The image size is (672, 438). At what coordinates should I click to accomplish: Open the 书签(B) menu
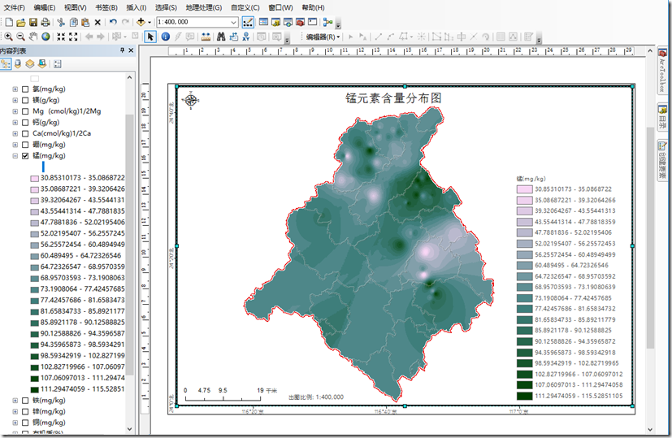[x=106, y=7]
